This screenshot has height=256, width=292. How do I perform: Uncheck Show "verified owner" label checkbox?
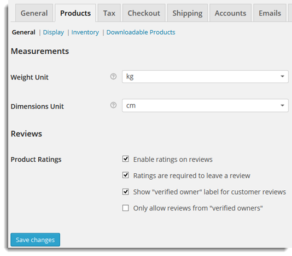point(126,191)
